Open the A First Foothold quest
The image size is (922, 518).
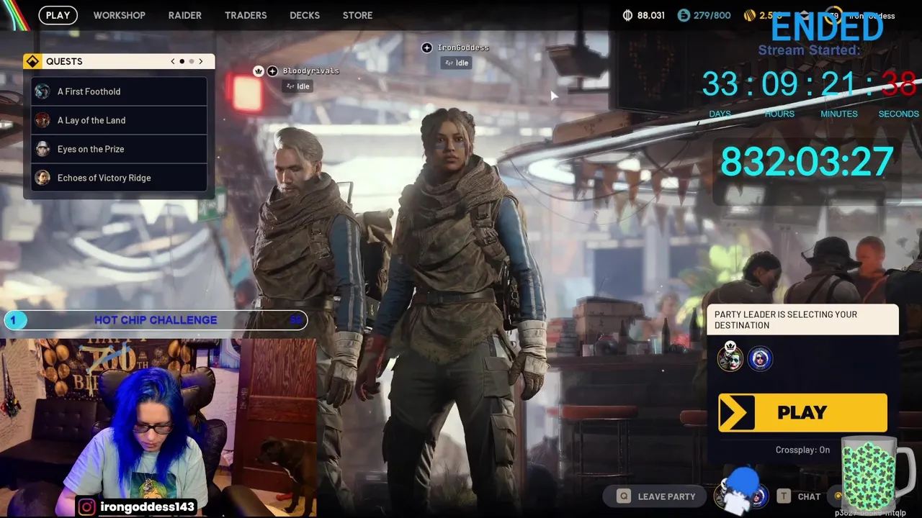click(119, 91)
